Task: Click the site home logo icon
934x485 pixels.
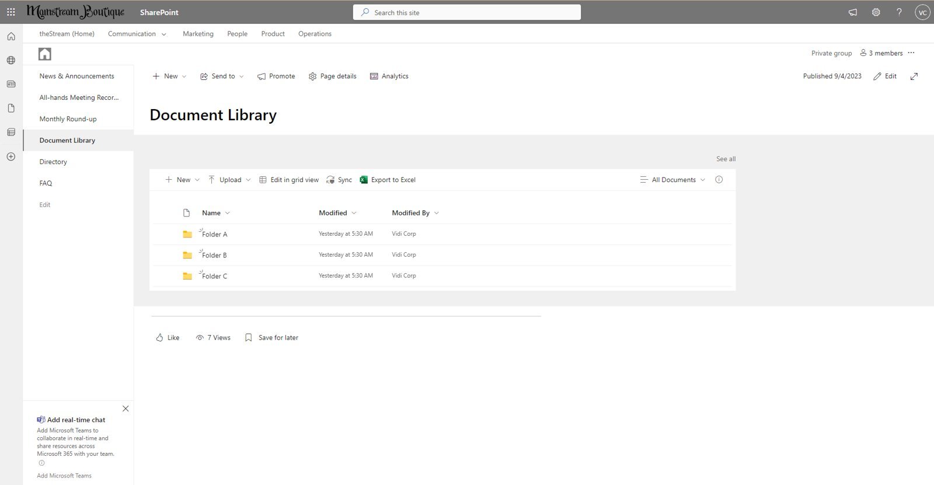Action: pos(45,54)
